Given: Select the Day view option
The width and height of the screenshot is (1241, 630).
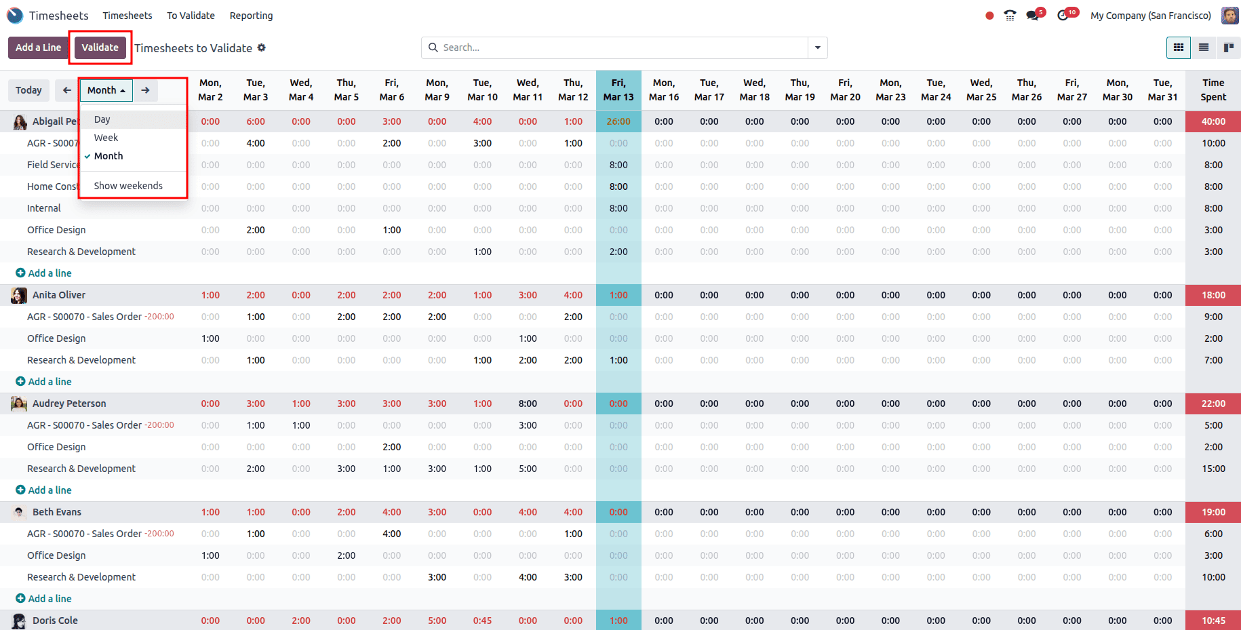Looking at the screenshot, I should 102,119.
